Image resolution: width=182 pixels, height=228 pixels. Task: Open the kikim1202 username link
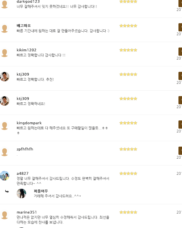click(x=26, y=50)
